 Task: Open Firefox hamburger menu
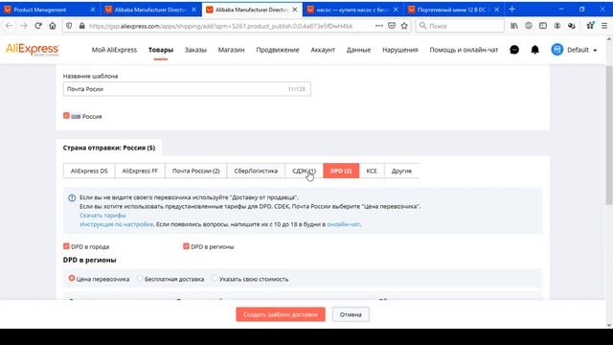[x=604, y=26]
